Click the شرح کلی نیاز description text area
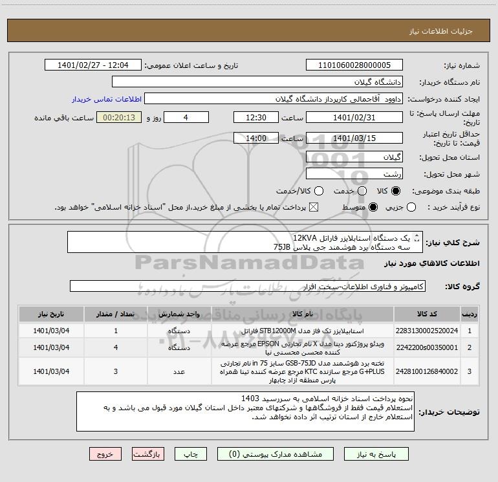The image size is (498, 482). coord(245,242)
